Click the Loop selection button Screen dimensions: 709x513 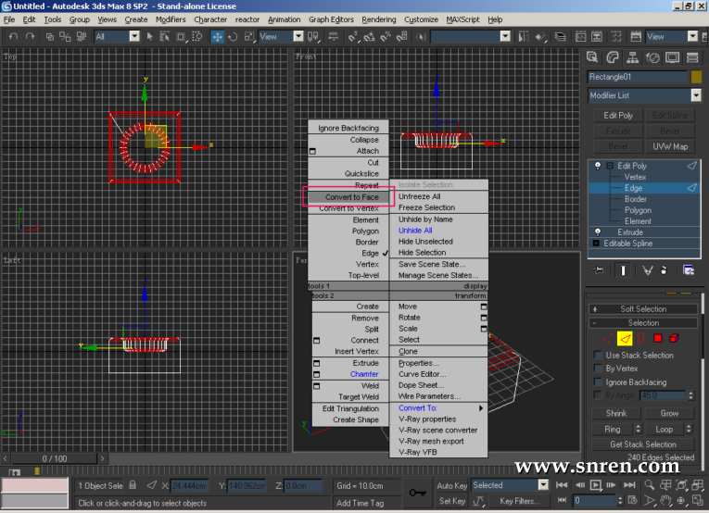point(664,430)
